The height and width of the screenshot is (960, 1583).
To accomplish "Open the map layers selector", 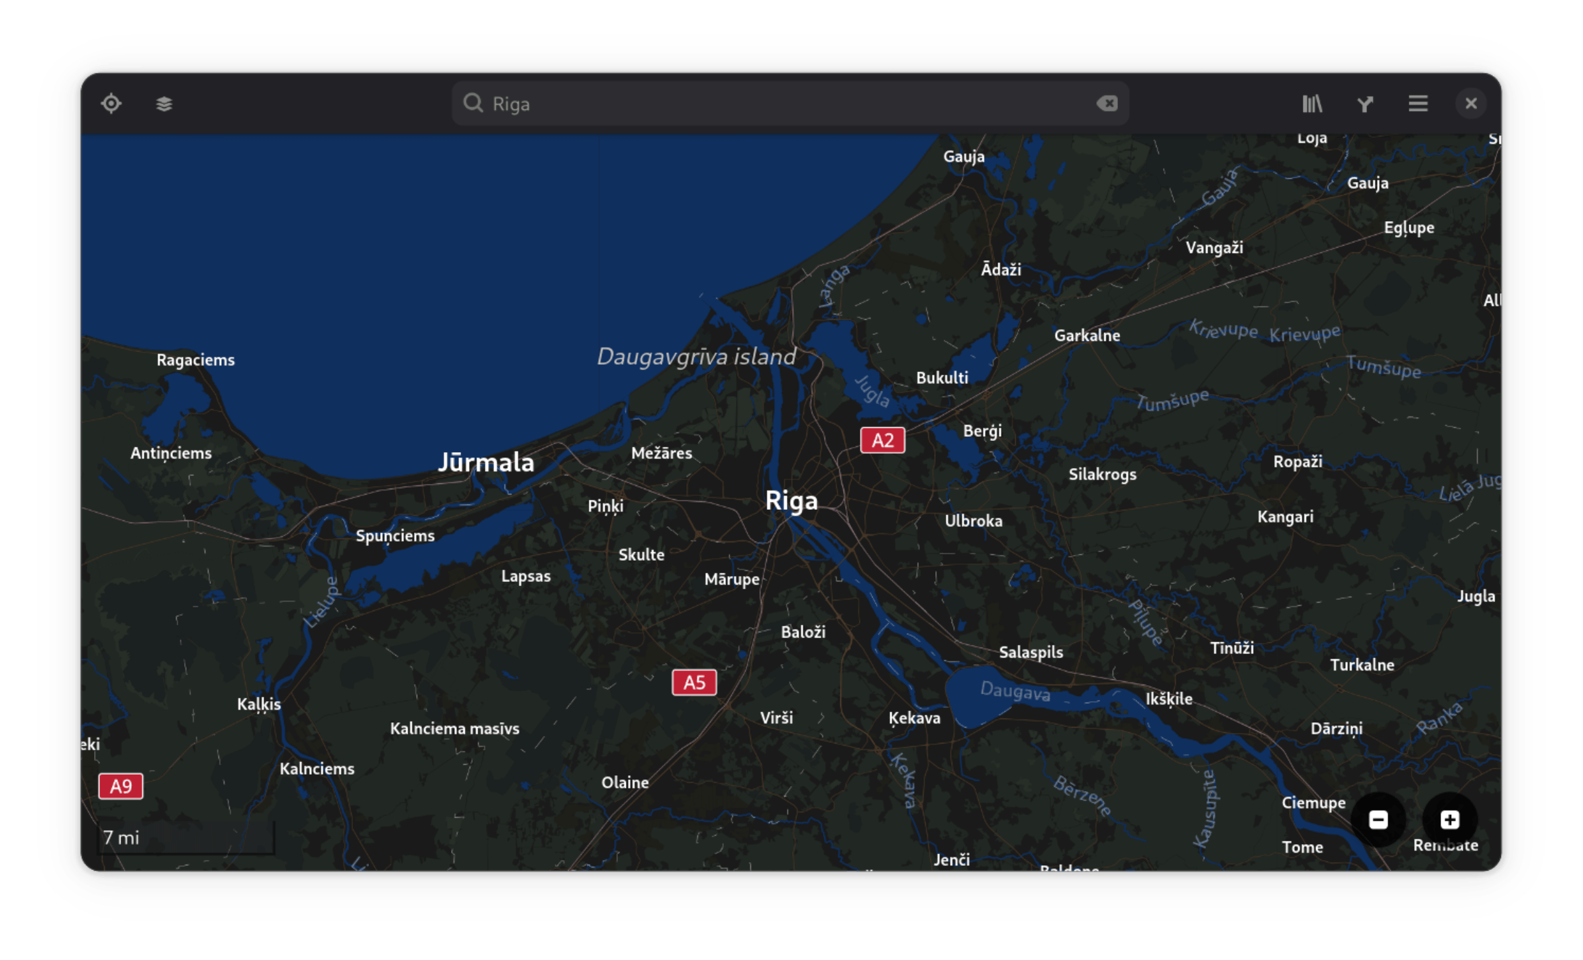I will tap(164, 104).
